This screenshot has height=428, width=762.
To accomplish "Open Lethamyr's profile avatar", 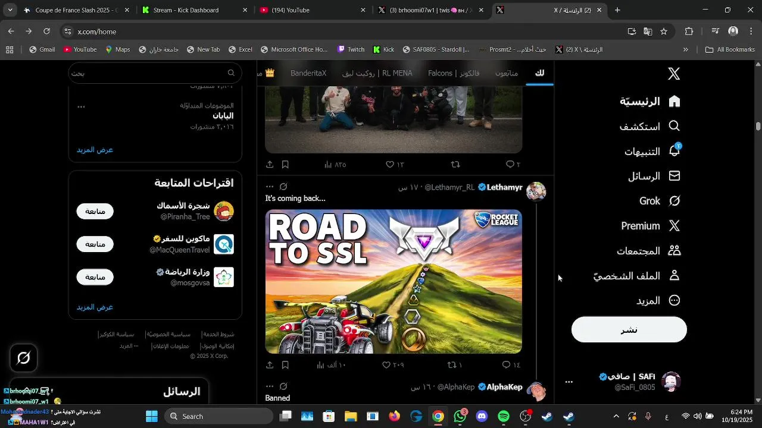I will (536, 191).
